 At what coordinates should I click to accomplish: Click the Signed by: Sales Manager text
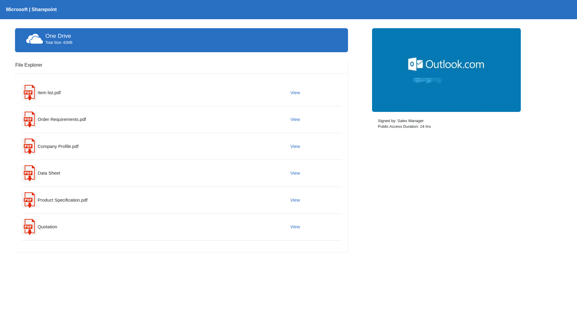401,121
